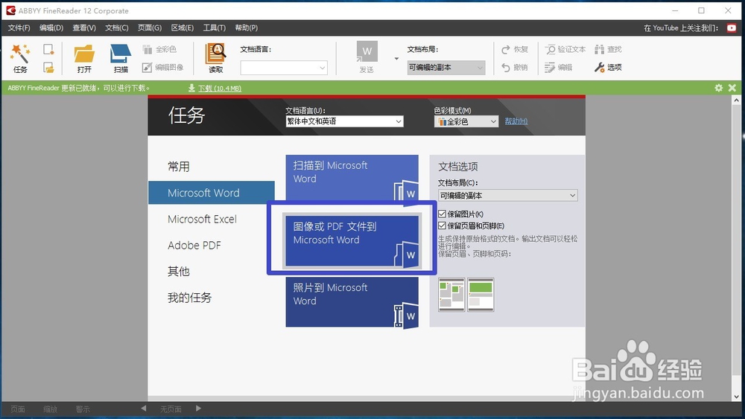Click the new blank document icon
745x419 pixels.
pos(48,49)
